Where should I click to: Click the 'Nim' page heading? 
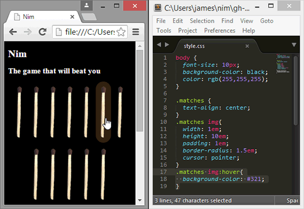(x=17, y=54)
